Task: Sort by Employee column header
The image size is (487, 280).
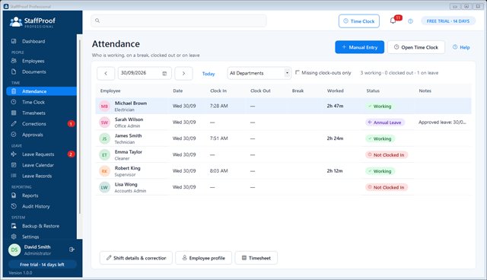Action: (x=110, y=91)
